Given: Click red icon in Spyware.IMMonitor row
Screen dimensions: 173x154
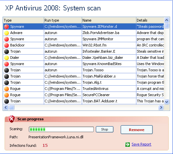Looking at the screenshot, I should click(7, 39).
